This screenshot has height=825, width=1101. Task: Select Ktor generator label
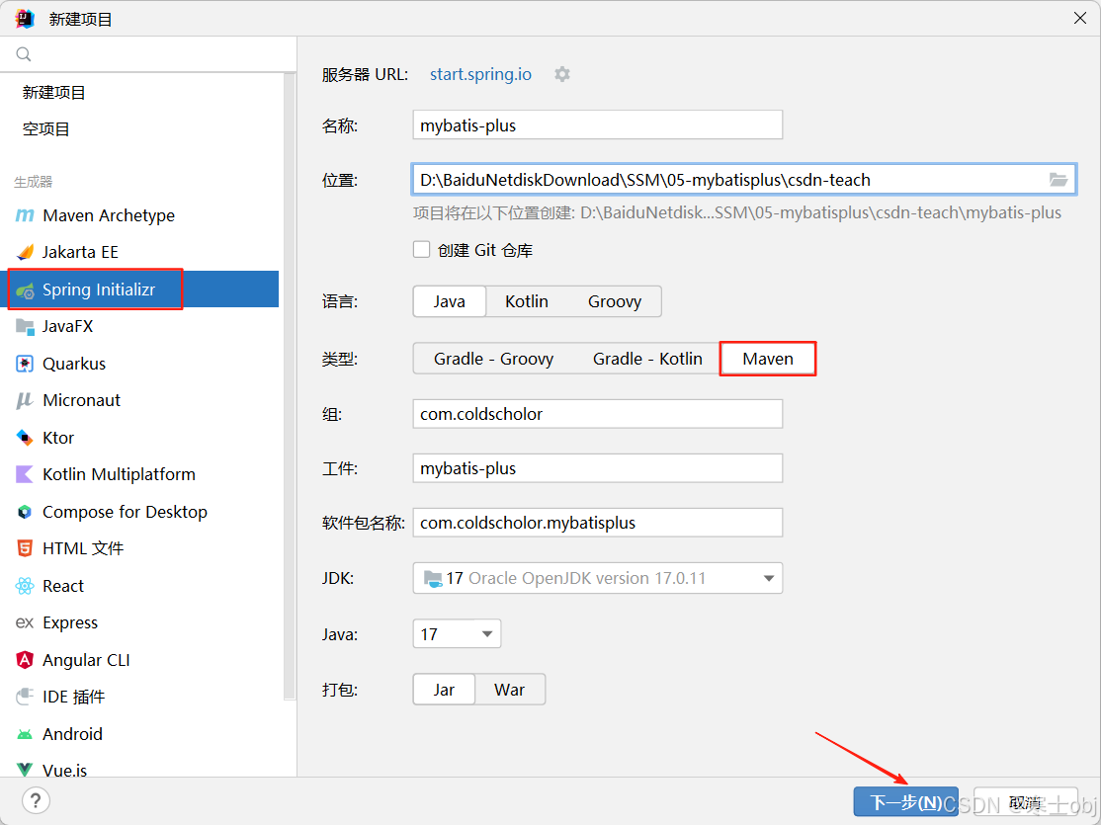click(x=58, y=438)
